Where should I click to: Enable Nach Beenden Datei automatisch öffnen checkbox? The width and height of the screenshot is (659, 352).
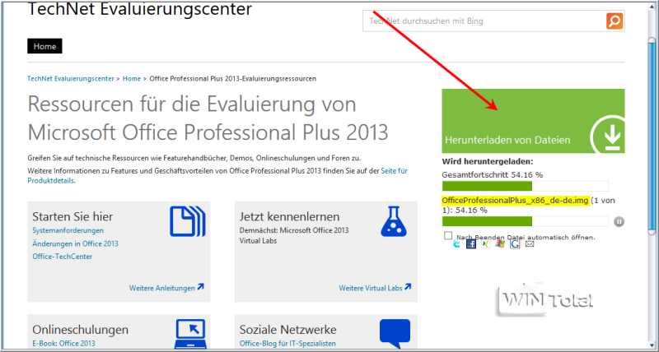click(447, 236)
